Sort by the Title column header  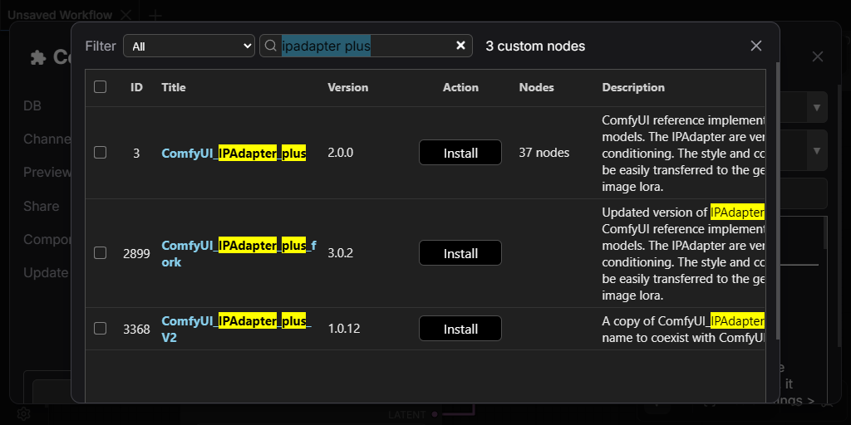click(x=174, y=87)
